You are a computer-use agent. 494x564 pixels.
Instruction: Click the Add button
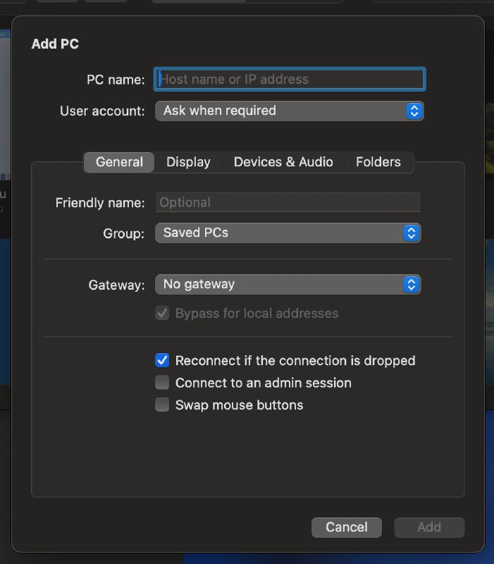tap(428, 527)
